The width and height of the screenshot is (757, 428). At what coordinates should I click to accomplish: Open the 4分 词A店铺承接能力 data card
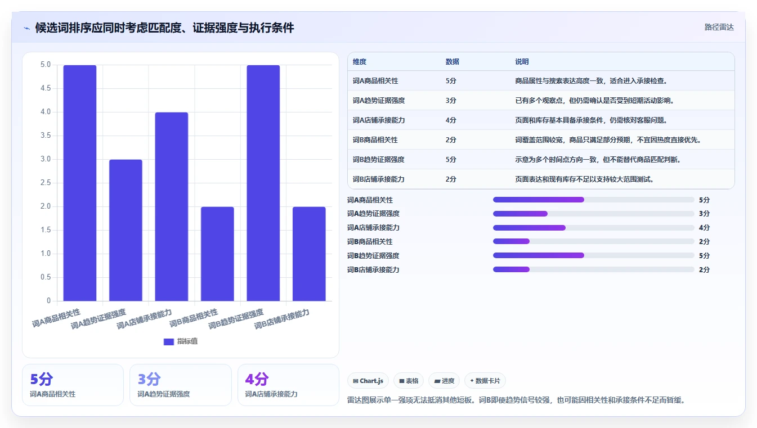click(288, 385)
